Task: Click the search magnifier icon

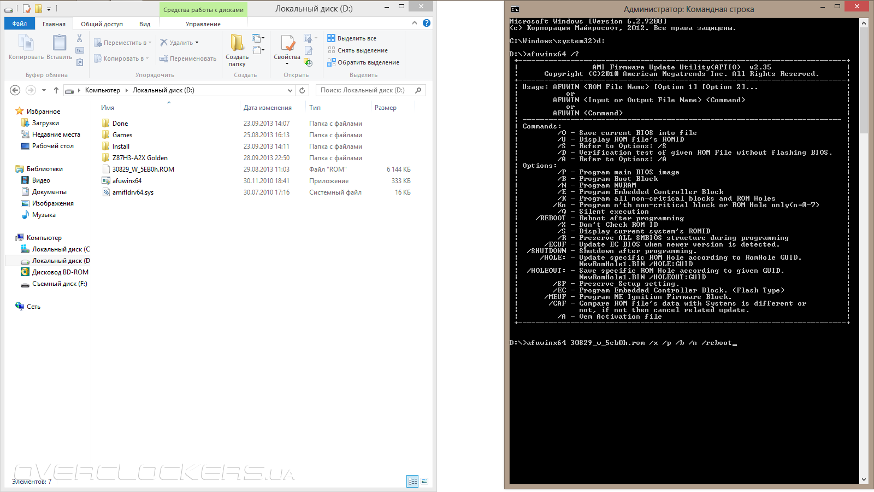Action: (418, 90)
